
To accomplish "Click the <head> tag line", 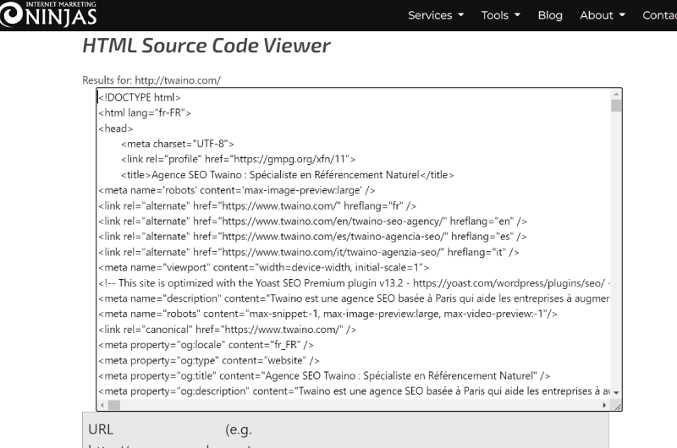I will [115, 128].
